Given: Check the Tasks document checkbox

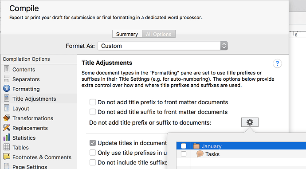Looking at the screenshot, I should point(184,154).
